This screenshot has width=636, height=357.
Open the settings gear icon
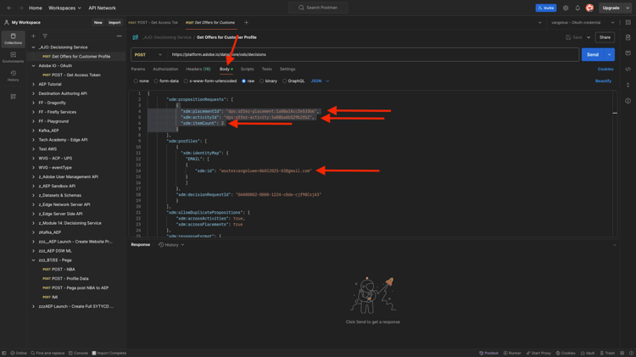566,8
